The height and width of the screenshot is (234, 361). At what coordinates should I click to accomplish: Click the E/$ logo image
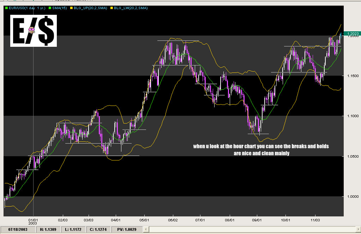pos(33,31)
